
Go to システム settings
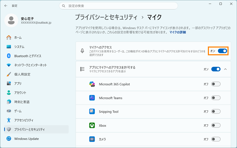[36, 47]
